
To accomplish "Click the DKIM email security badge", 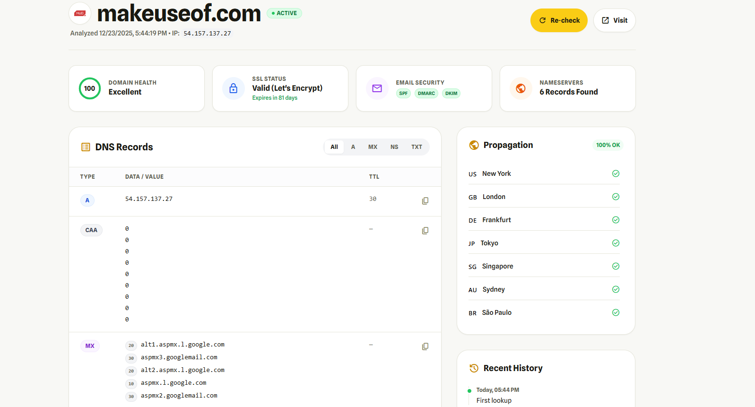I will 451,94.
